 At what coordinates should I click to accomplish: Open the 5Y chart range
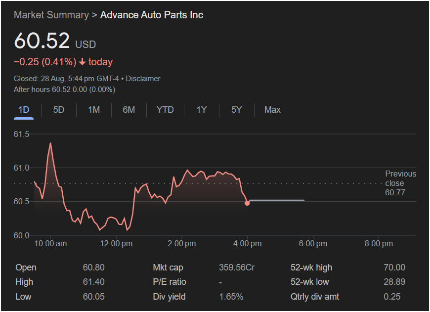click(x=236, y=110)
